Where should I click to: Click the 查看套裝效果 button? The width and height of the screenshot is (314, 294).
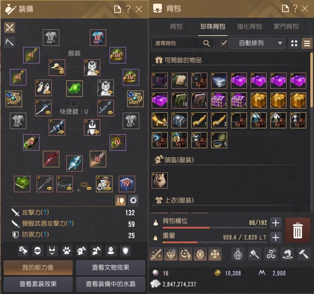(38, 284)
